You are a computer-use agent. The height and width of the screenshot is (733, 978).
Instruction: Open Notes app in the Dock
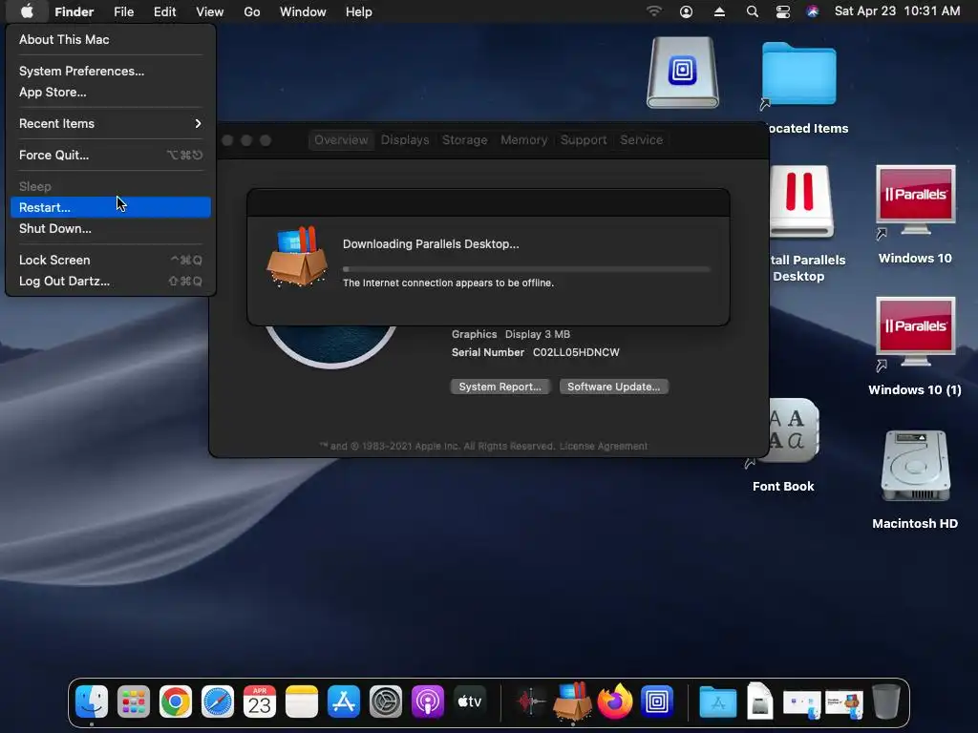coord(301,702)
